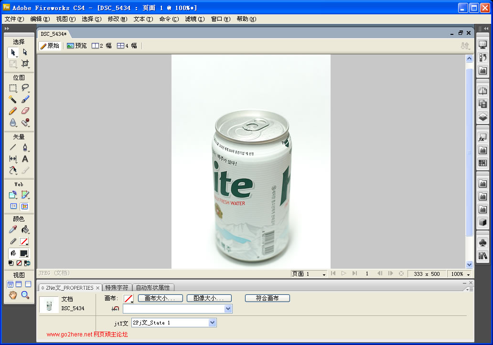The height and width of the screenshot is (345, 493).
Task: Set default stroke and fill colors
Action: [11, 263]
